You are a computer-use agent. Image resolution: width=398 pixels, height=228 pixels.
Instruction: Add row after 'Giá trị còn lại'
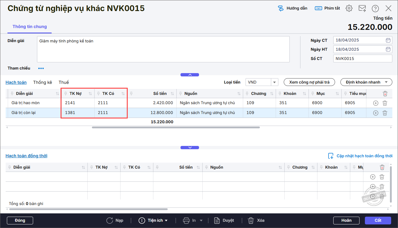(x=376, y=113)
